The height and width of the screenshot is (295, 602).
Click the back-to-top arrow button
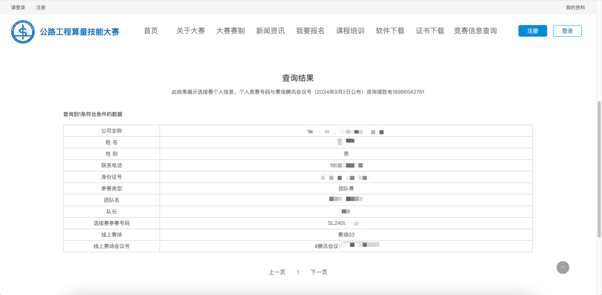point(563,267)
